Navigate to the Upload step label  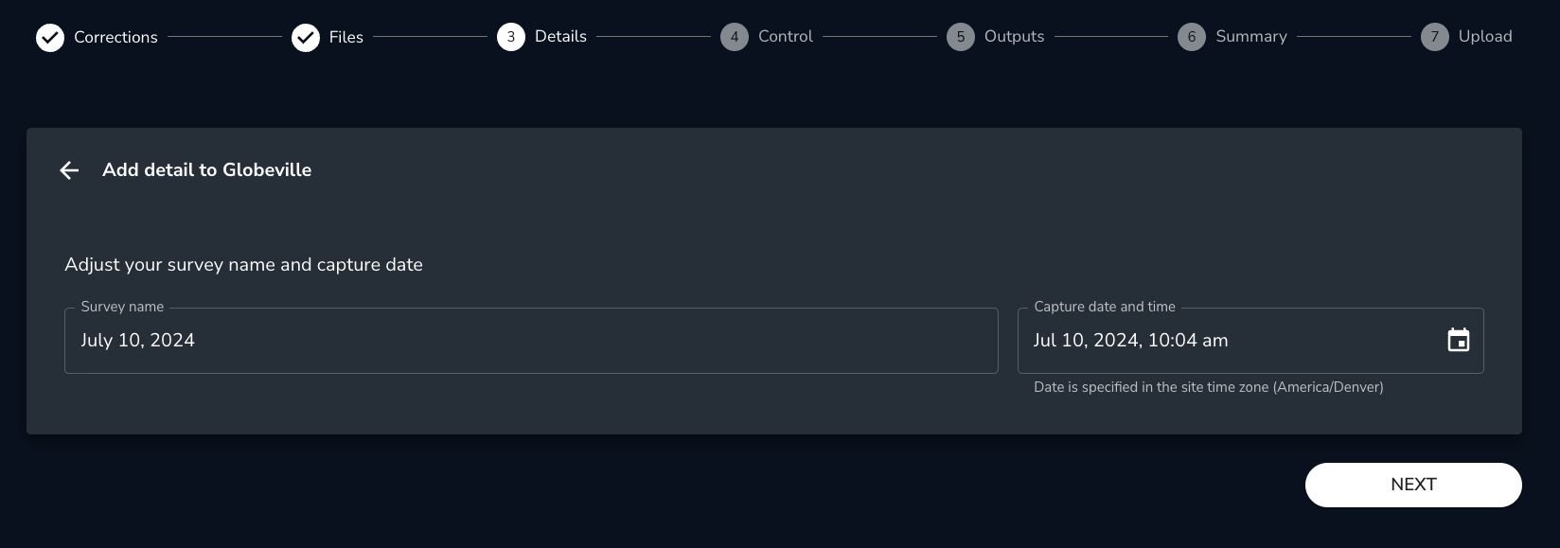pos(1485,37)
